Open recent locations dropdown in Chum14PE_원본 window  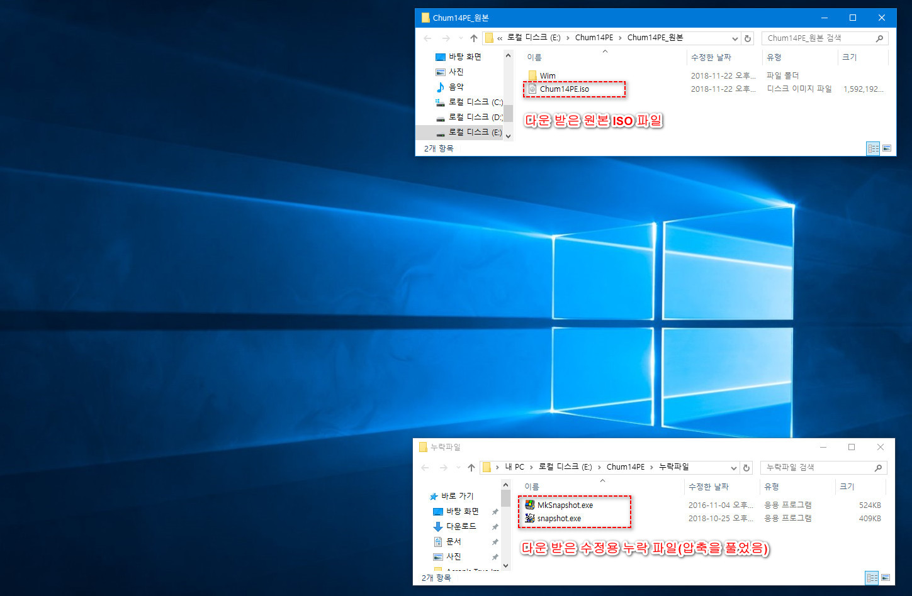tap(460, 38)
